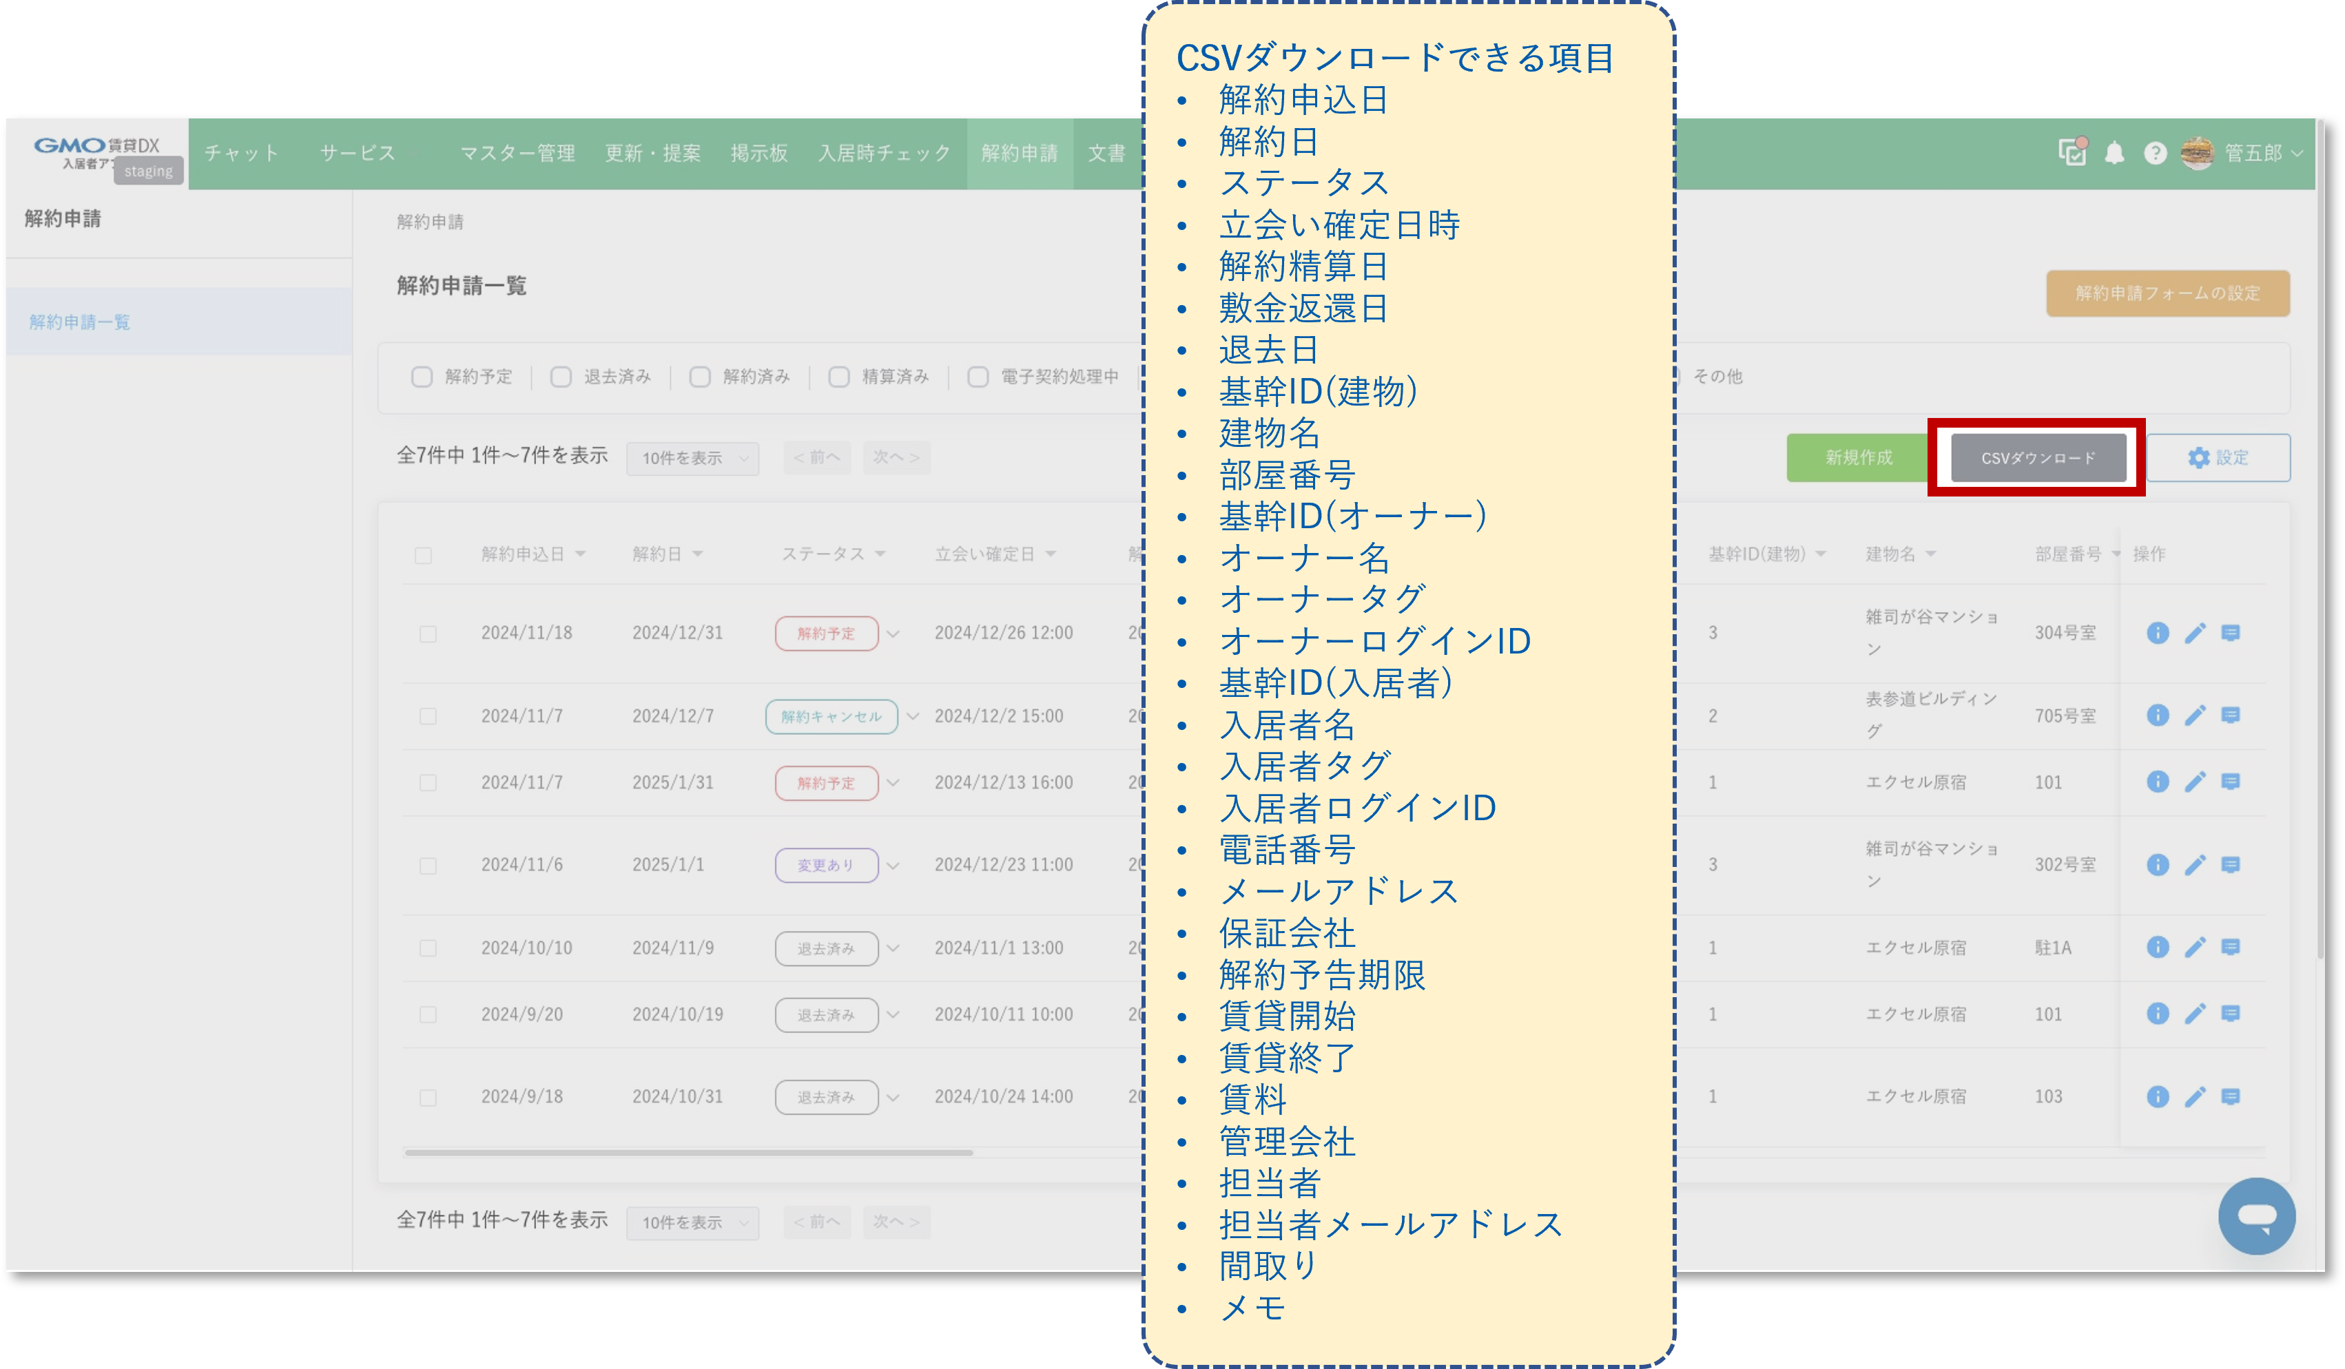Open comment icon for 駐1A row

pos(2231,948)
